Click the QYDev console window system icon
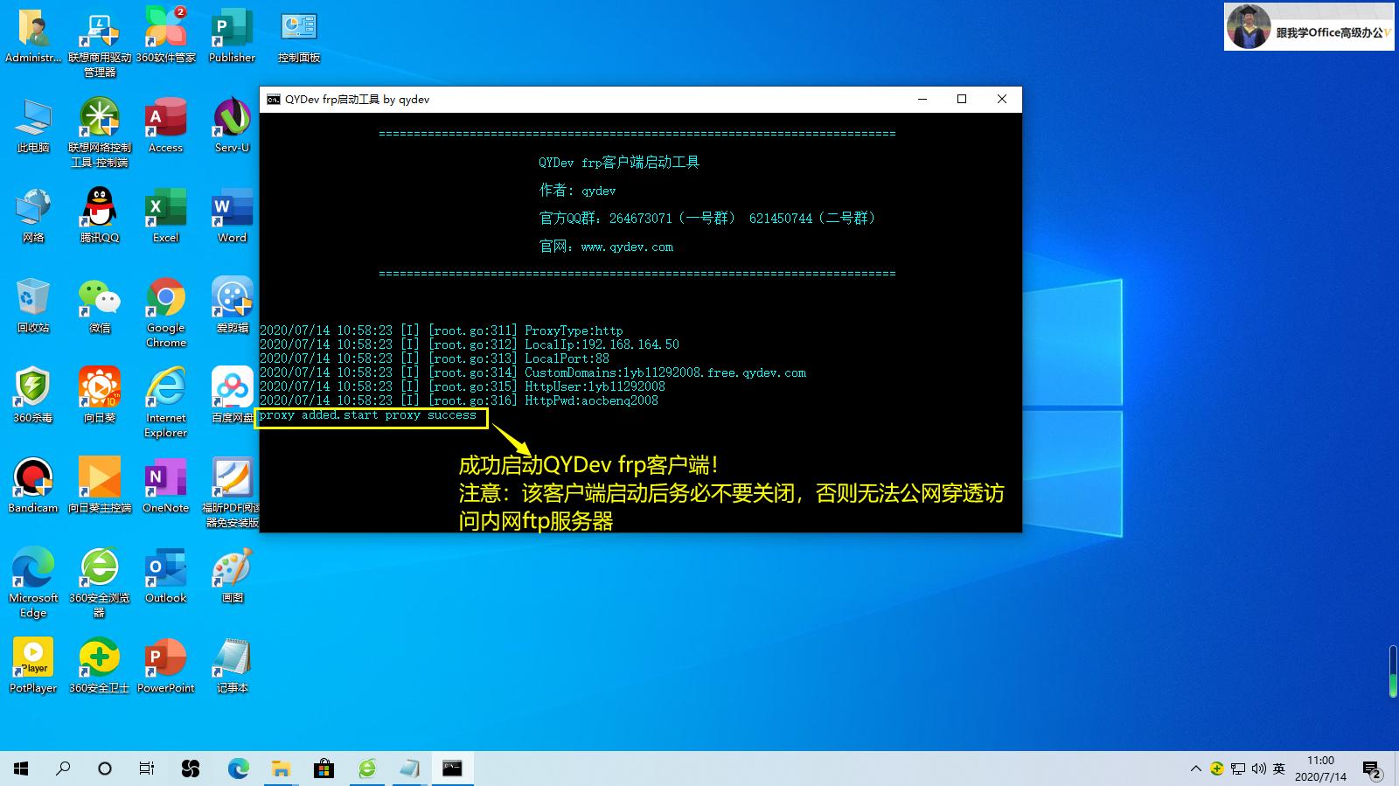This screenshot has width=1399, height=786. (x=274, y=100)
